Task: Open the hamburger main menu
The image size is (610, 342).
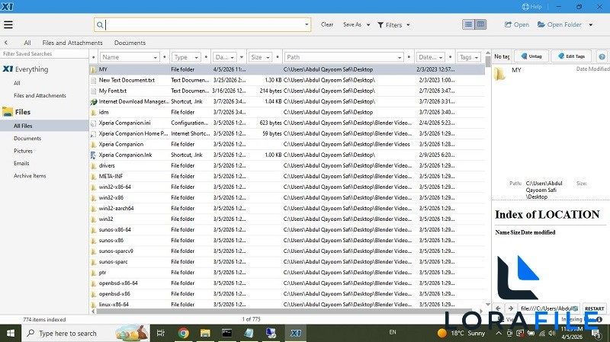Action: pos(8,25)
